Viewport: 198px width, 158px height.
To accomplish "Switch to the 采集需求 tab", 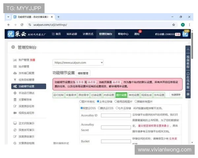I will coord(71,95).
